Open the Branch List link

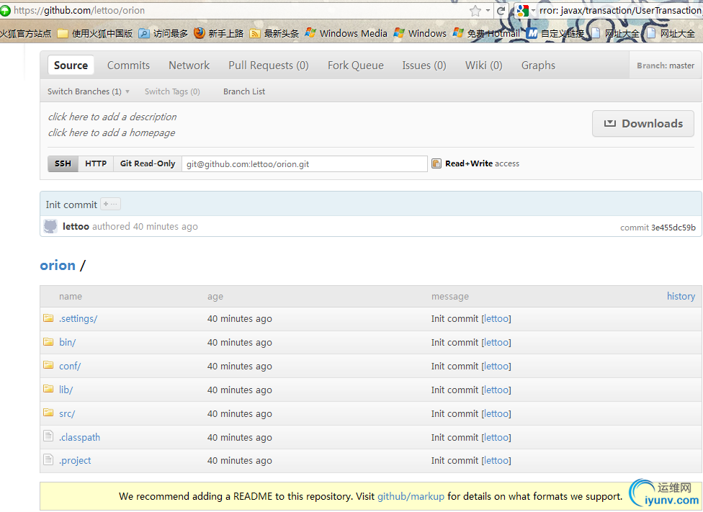[244, 91]
